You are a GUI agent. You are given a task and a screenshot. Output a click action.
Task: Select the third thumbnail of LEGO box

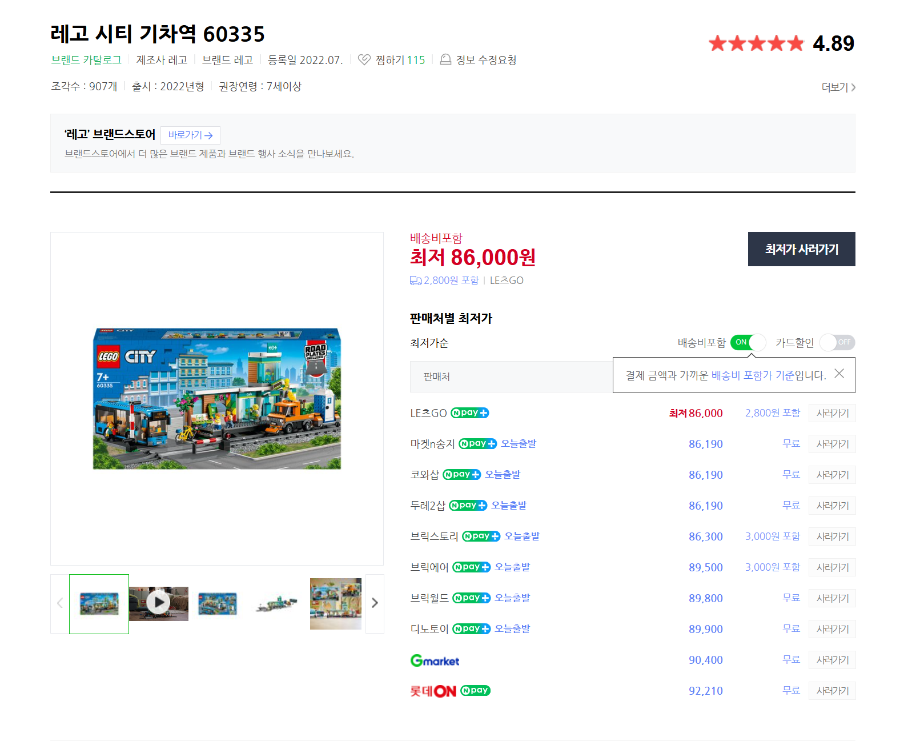click(218, 604)
